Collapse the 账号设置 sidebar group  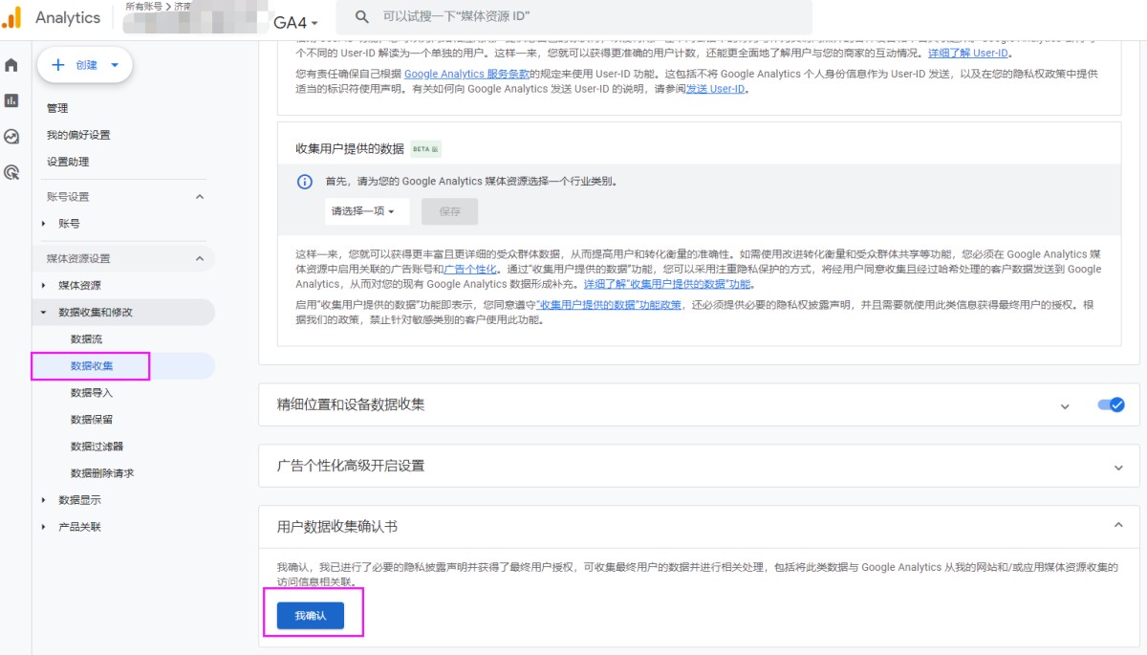[x=200, y=197]
